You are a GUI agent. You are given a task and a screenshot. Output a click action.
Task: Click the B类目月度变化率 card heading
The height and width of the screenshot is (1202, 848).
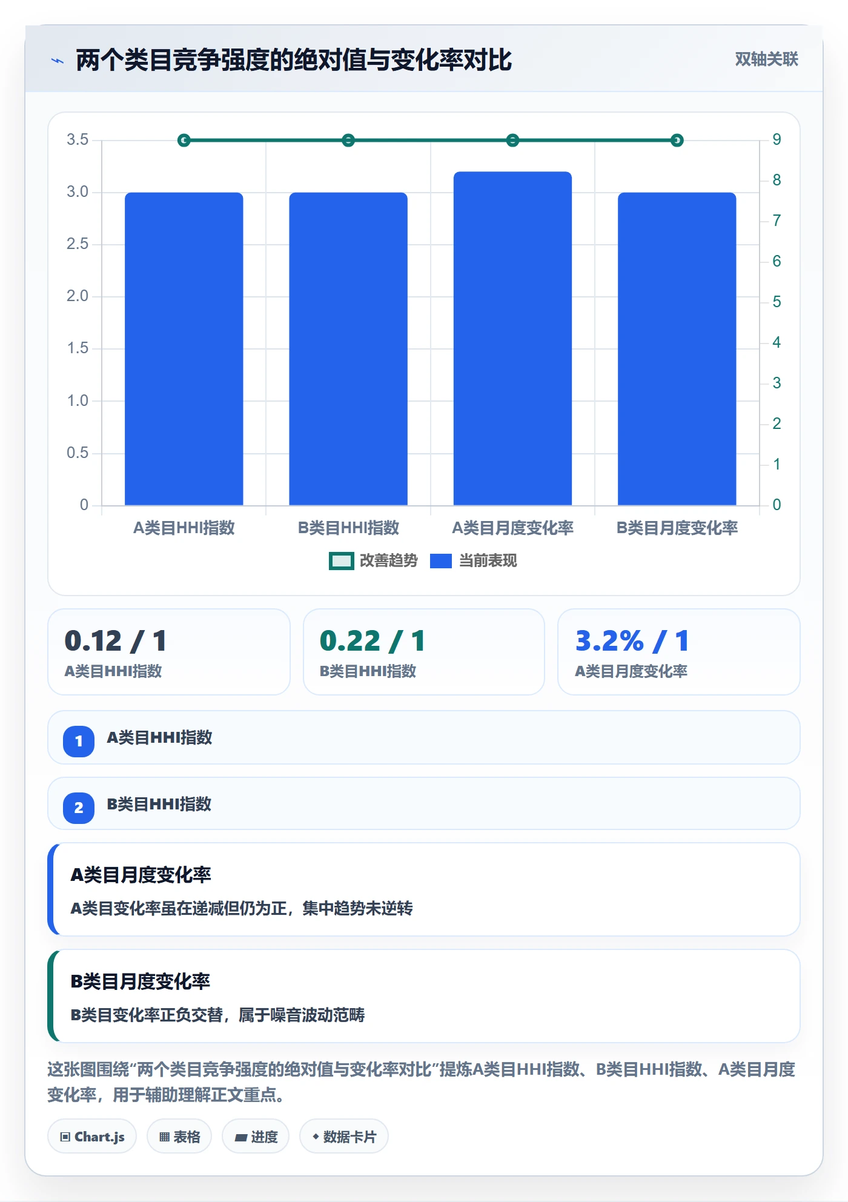141,981
